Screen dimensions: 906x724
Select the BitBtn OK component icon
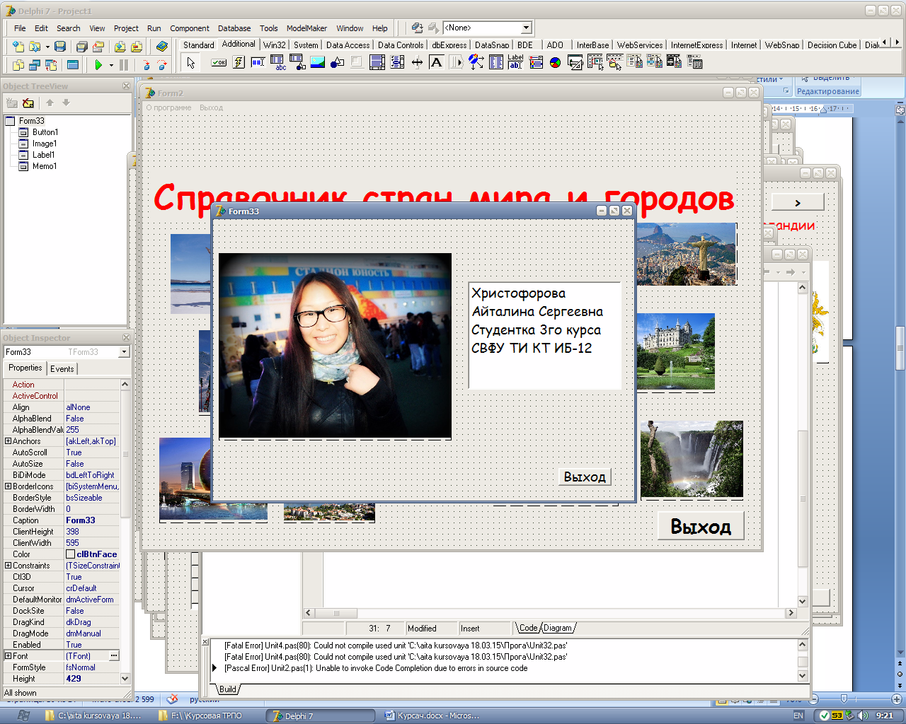219,63
